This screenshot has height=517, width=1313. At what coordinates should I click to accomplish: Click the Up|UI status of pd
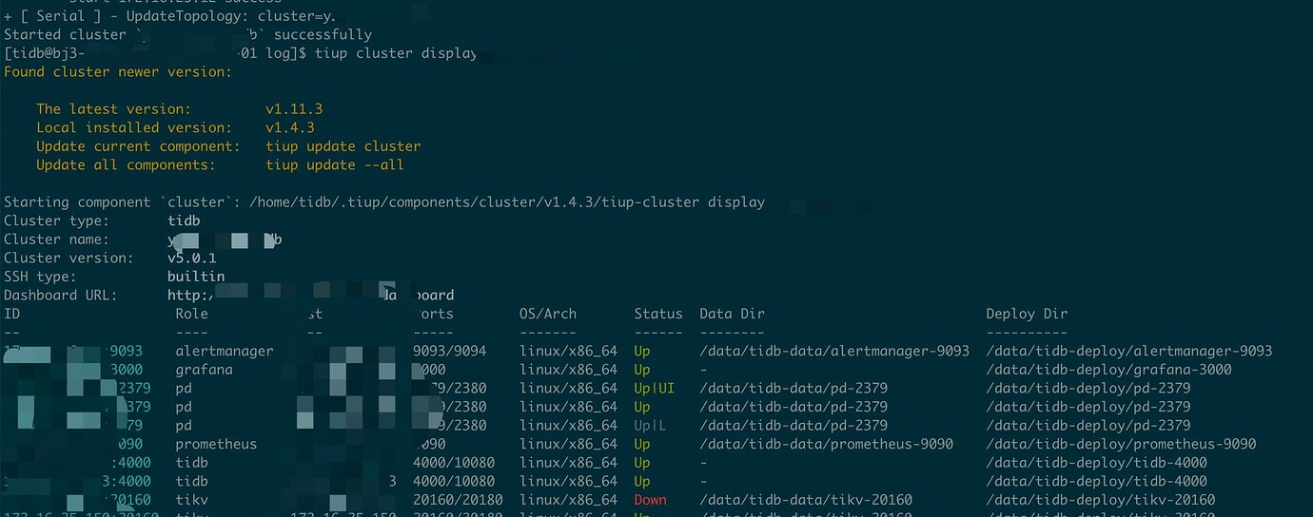click(655, 388)
